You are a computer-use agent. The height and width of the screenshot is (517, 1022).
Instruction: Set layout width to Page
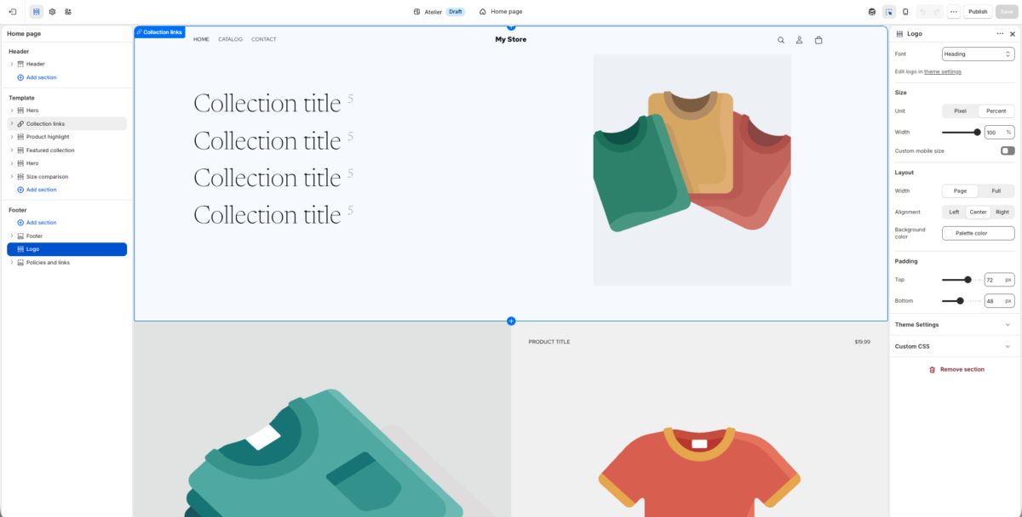point(960,190)
